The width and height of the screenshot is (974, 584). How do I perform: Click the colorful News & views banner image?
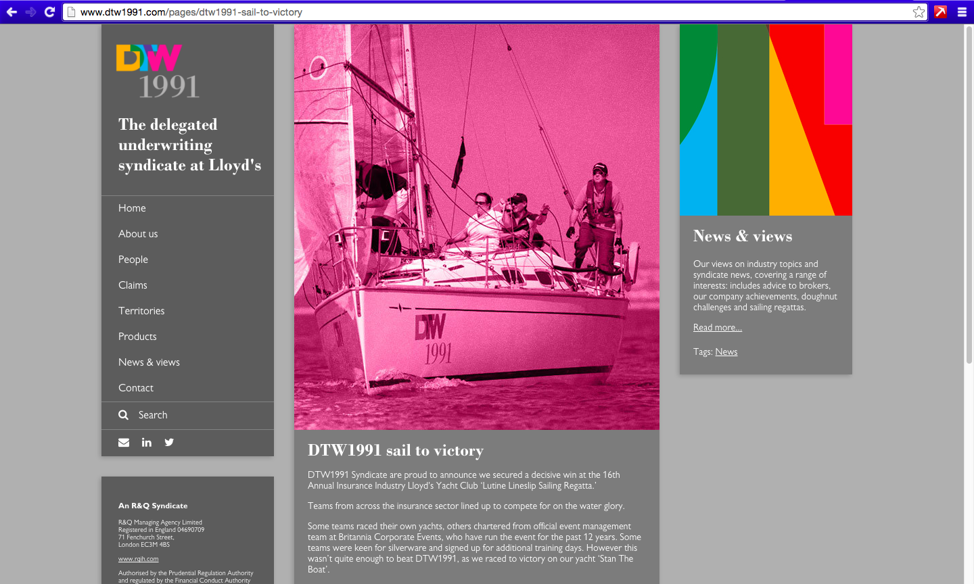click(766, 120)
